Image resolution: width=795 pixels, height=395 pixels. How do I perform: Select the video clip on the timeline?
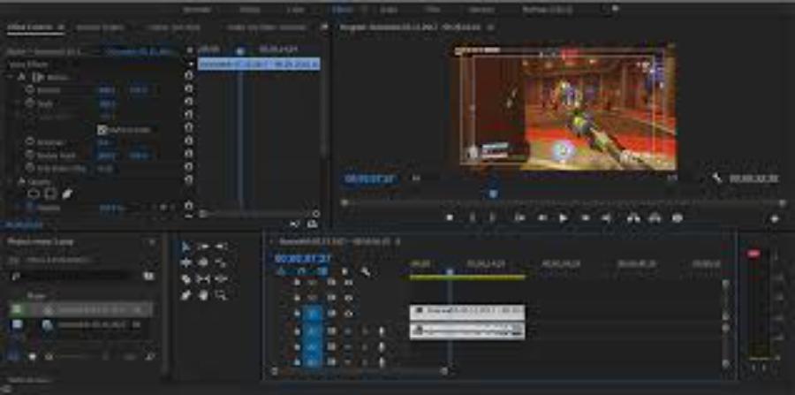[x=466, y=311]
